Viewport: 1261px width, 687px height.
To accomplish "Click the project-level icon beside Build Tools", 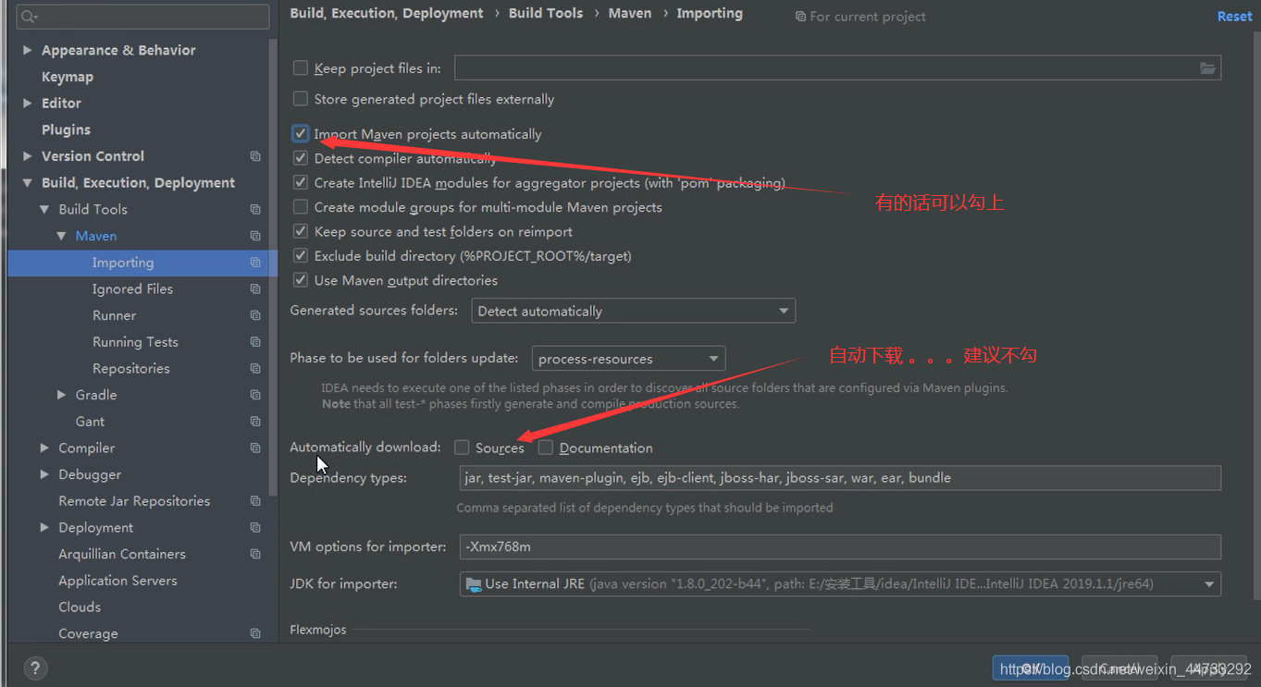I will coord(255,210).
